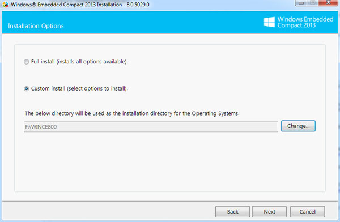Go Back to the previous step
Image resolution: width=340 pixels, height=222 pixels.
(x=232, y=212)
